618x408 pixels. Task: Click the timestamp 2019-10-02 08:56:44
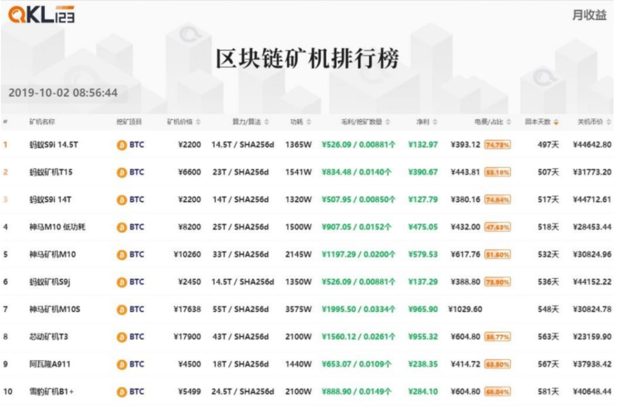point(63,94)
